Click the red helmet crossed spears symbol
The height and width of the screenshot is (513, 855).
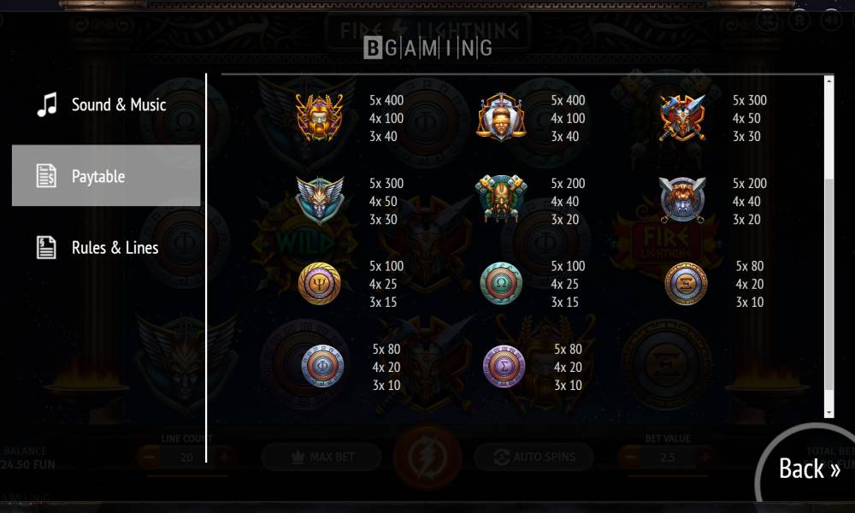[682, 117]
